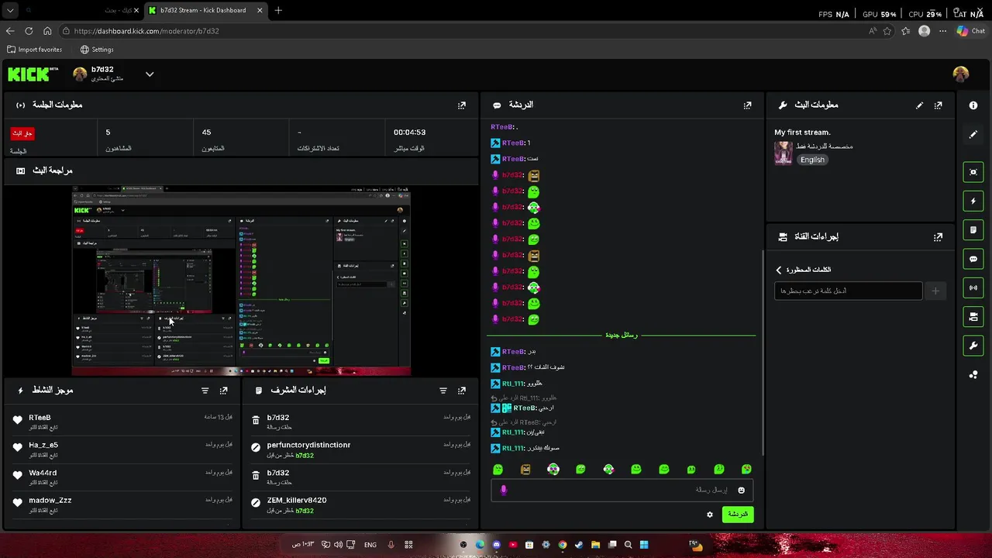The width and height of the screenshot is (992, 558).
Task: Open the moderator actions filter icon
Action: 443,391
